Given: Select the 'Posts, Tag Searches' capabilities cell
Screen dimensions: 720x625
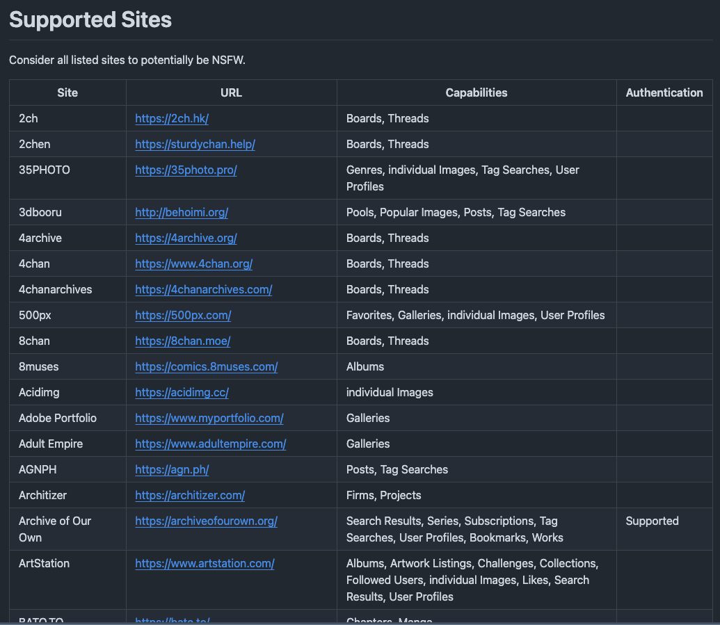Looking at the screenshot, I should pyautogui.click(x=477, y=469).
